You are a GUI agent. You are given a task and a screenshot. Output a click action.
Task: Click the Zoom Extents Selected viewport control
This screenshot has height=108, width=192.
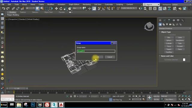point(186,96)
